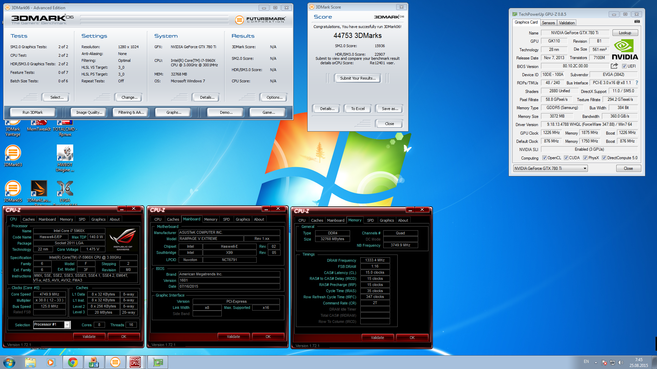Click Close in the GPU-Z window
The image size is (657, 369).
coord(628,168)
